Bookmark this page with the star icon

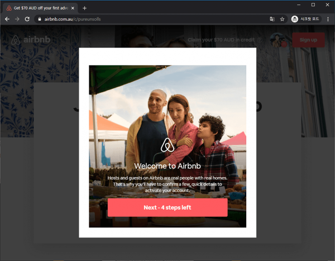(282, 19)
